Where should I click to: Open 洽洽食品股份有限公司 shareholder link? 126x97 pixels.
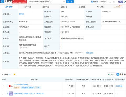point(22,85)
